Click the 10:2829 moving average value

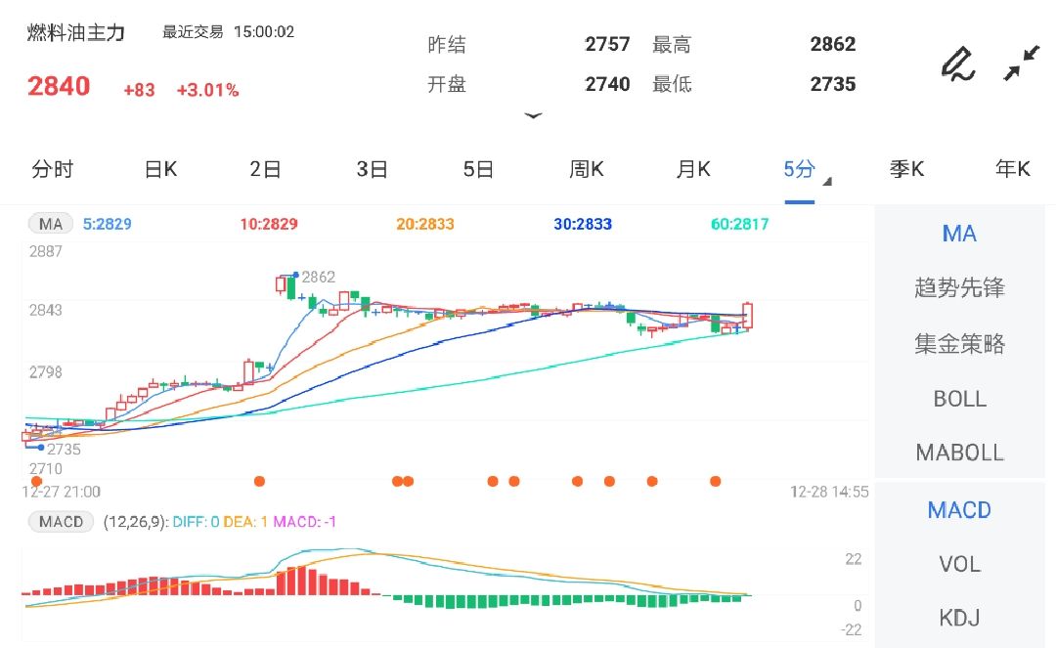tap(269, 224)
